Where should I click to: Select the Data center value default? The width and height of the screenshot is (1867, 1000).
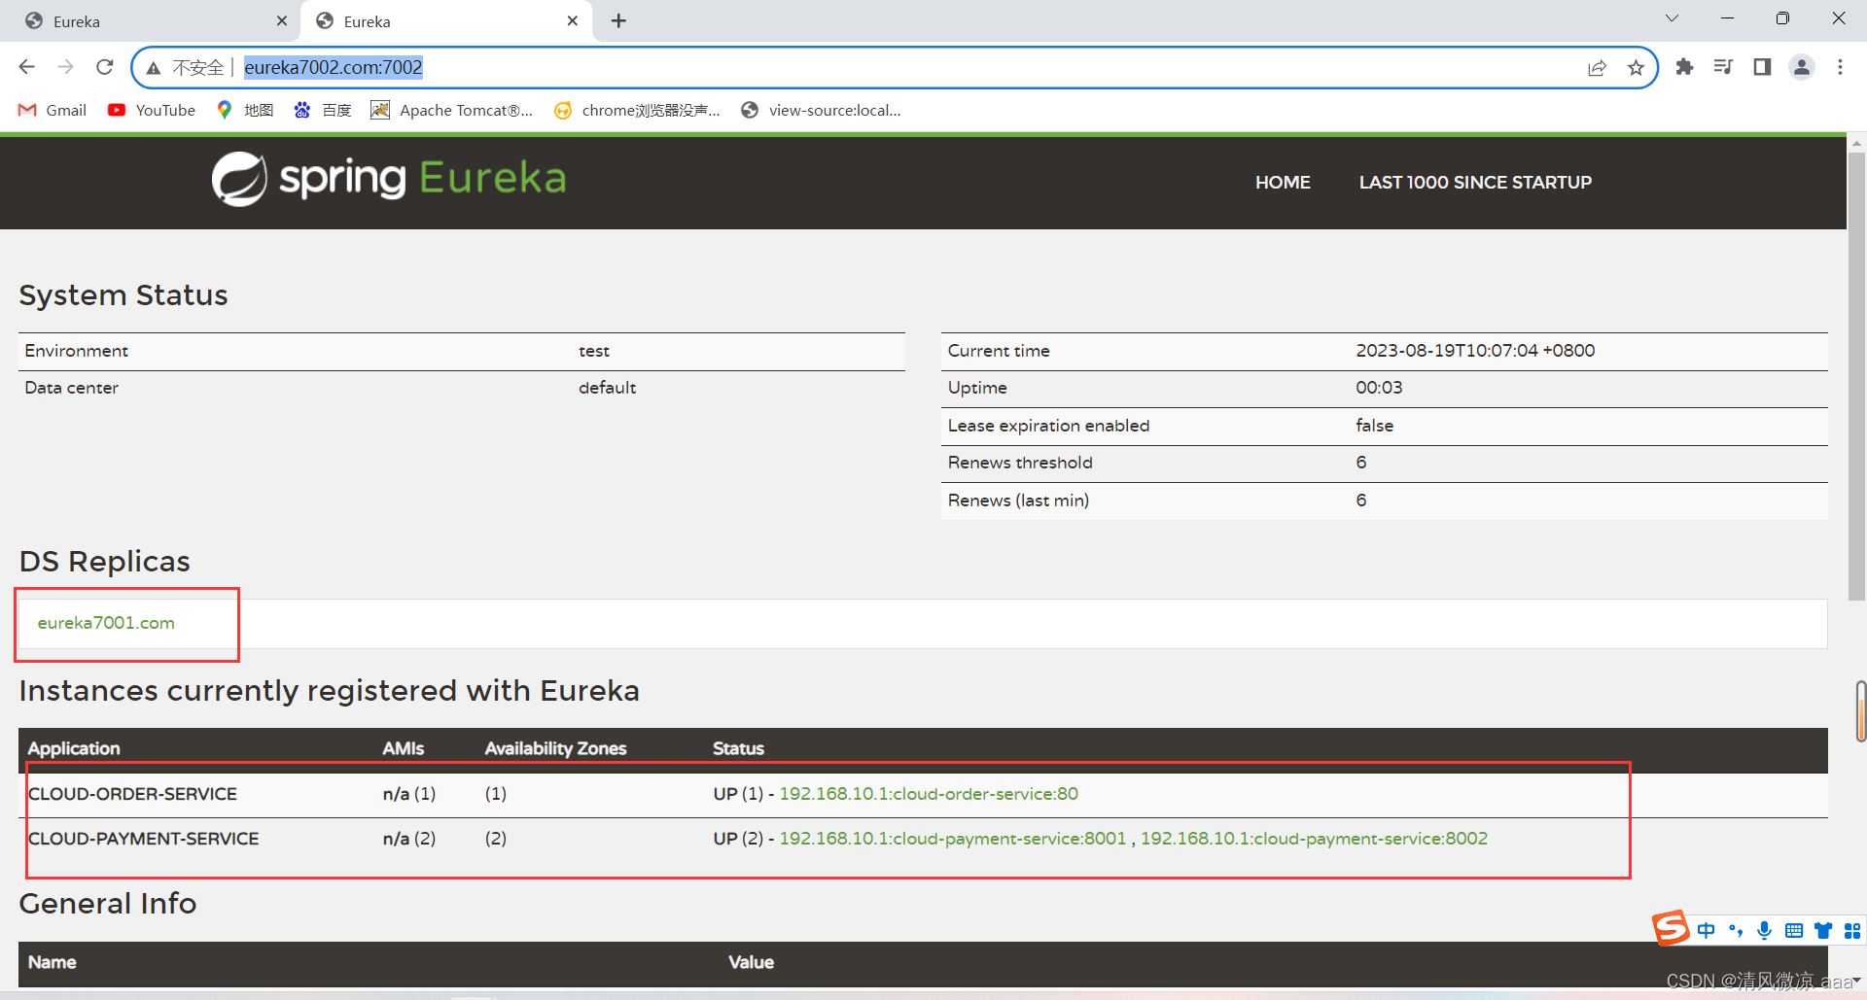point(607,388)
